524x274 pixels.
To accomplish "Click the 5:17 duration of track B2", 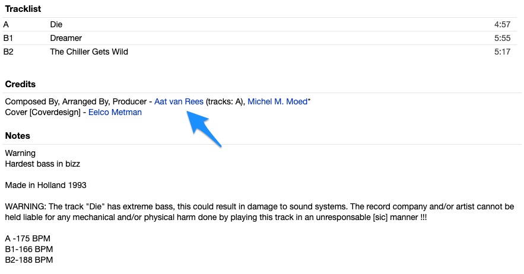I will [x=502, y=52].
